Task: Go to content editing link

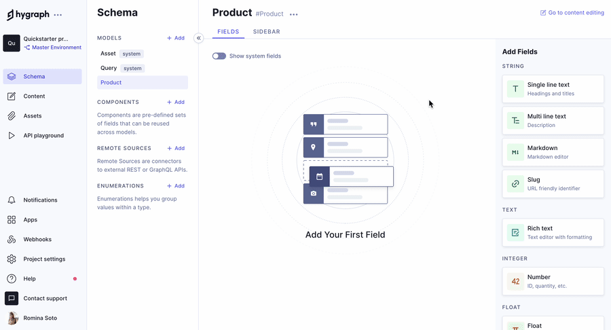Action: point(572,13)
